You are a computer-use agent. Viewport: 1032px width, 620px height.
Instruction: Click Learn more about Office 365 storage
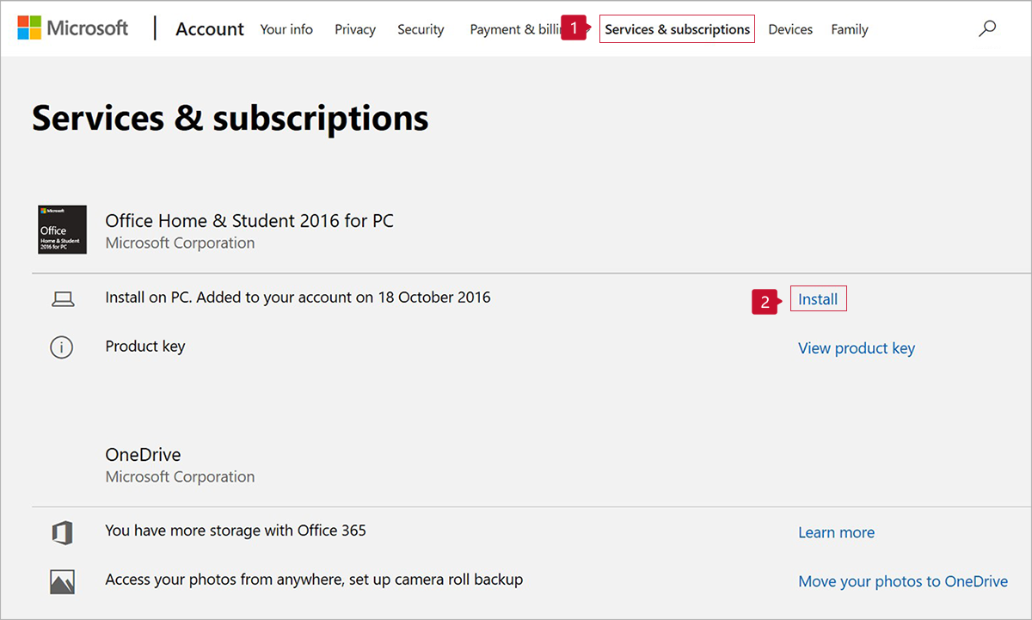pos(836,532)
